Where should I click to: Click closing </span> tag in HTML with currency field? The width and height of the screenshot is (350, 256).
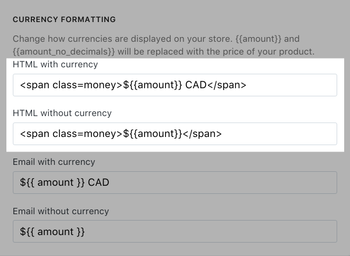click(227, 85)
